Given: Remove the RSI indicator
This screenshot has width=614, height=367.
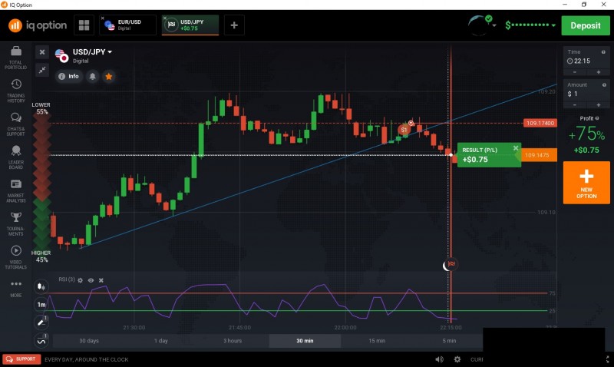Looking at the screenshot, I should coord(101,280).
